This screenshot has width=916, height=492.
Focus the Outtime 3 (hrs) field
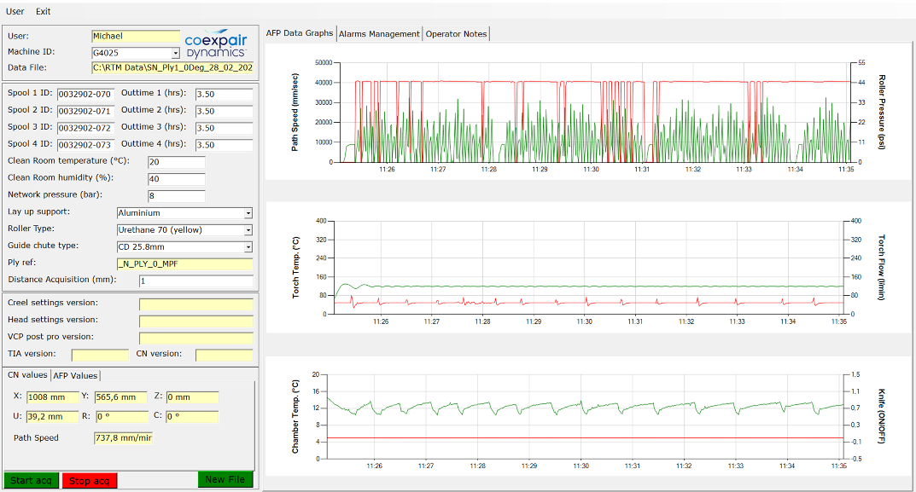[224, 128]
